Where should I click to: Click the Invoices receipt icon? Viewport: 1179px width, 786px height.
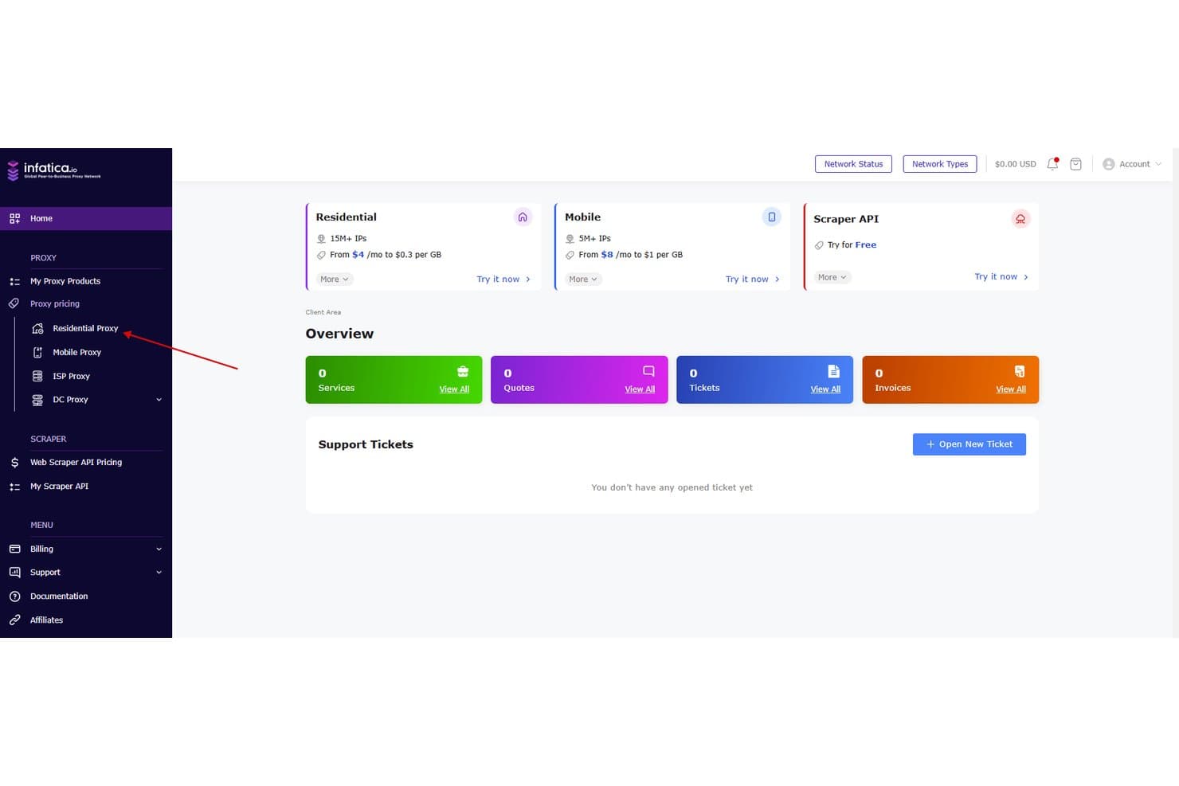1020,371
